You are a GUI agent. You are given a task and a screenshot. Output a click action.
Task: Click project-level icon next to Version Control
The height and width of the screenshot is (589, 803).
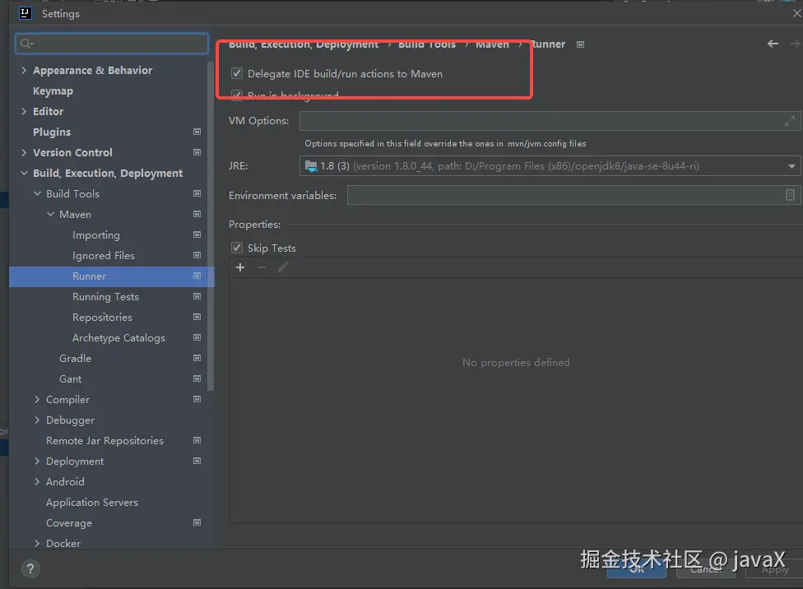point(197,153)
